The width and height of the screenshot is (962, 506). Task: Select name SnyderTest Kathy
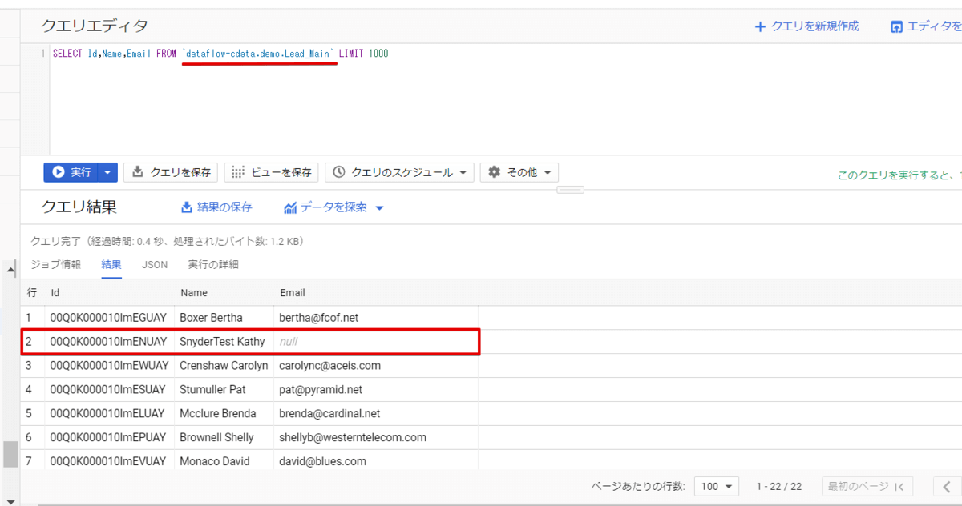pos(222,342)
